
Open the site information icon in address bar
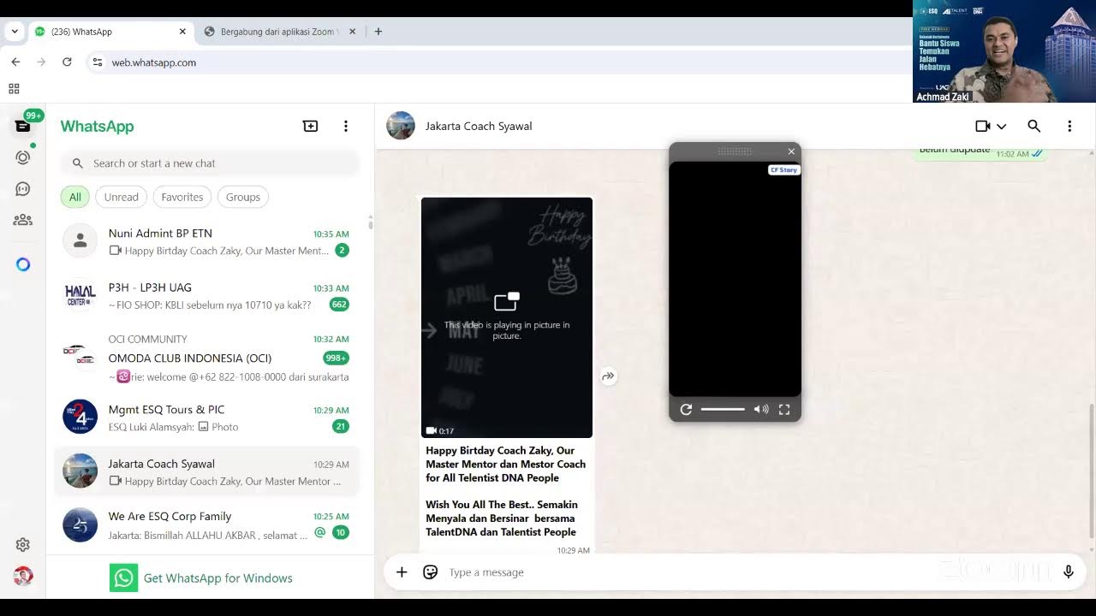pyautogui.click(x=98, y=62)
